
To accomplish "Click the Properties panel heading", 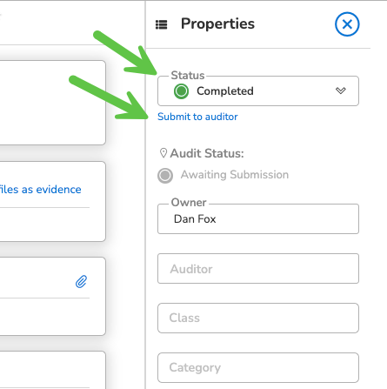I will (x=217, y=24).
